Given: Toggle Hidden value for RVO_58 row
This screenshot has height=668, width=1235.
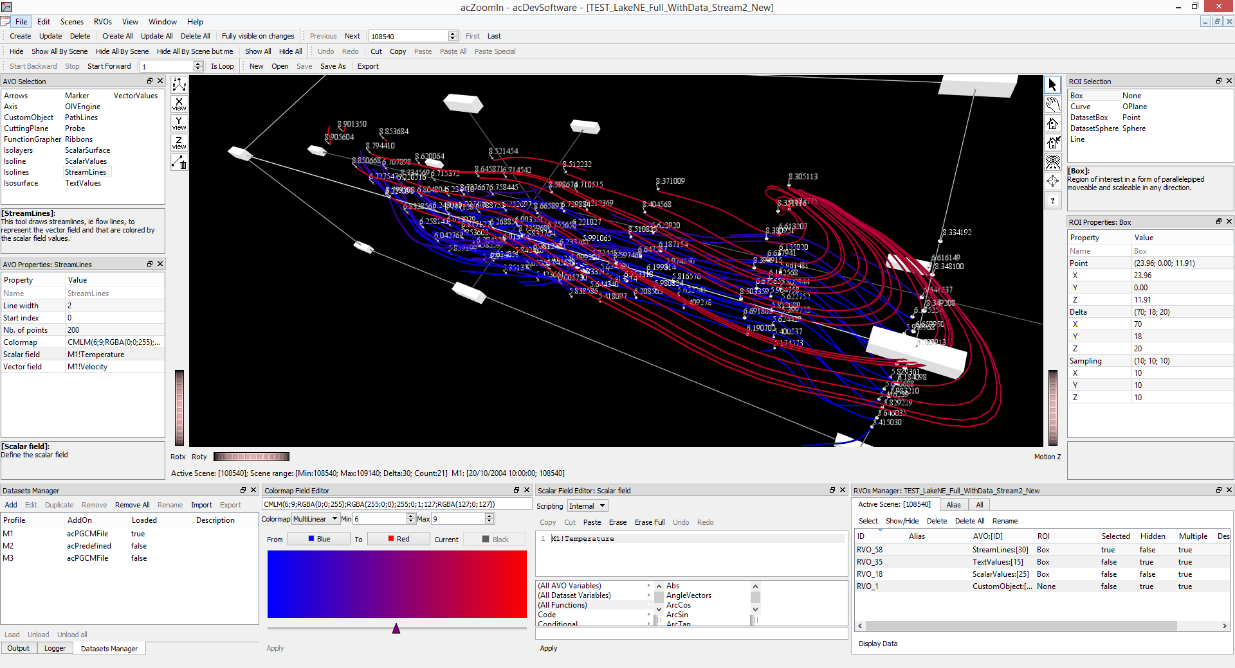Looking at the screenshot, I should coord(1147,550).
